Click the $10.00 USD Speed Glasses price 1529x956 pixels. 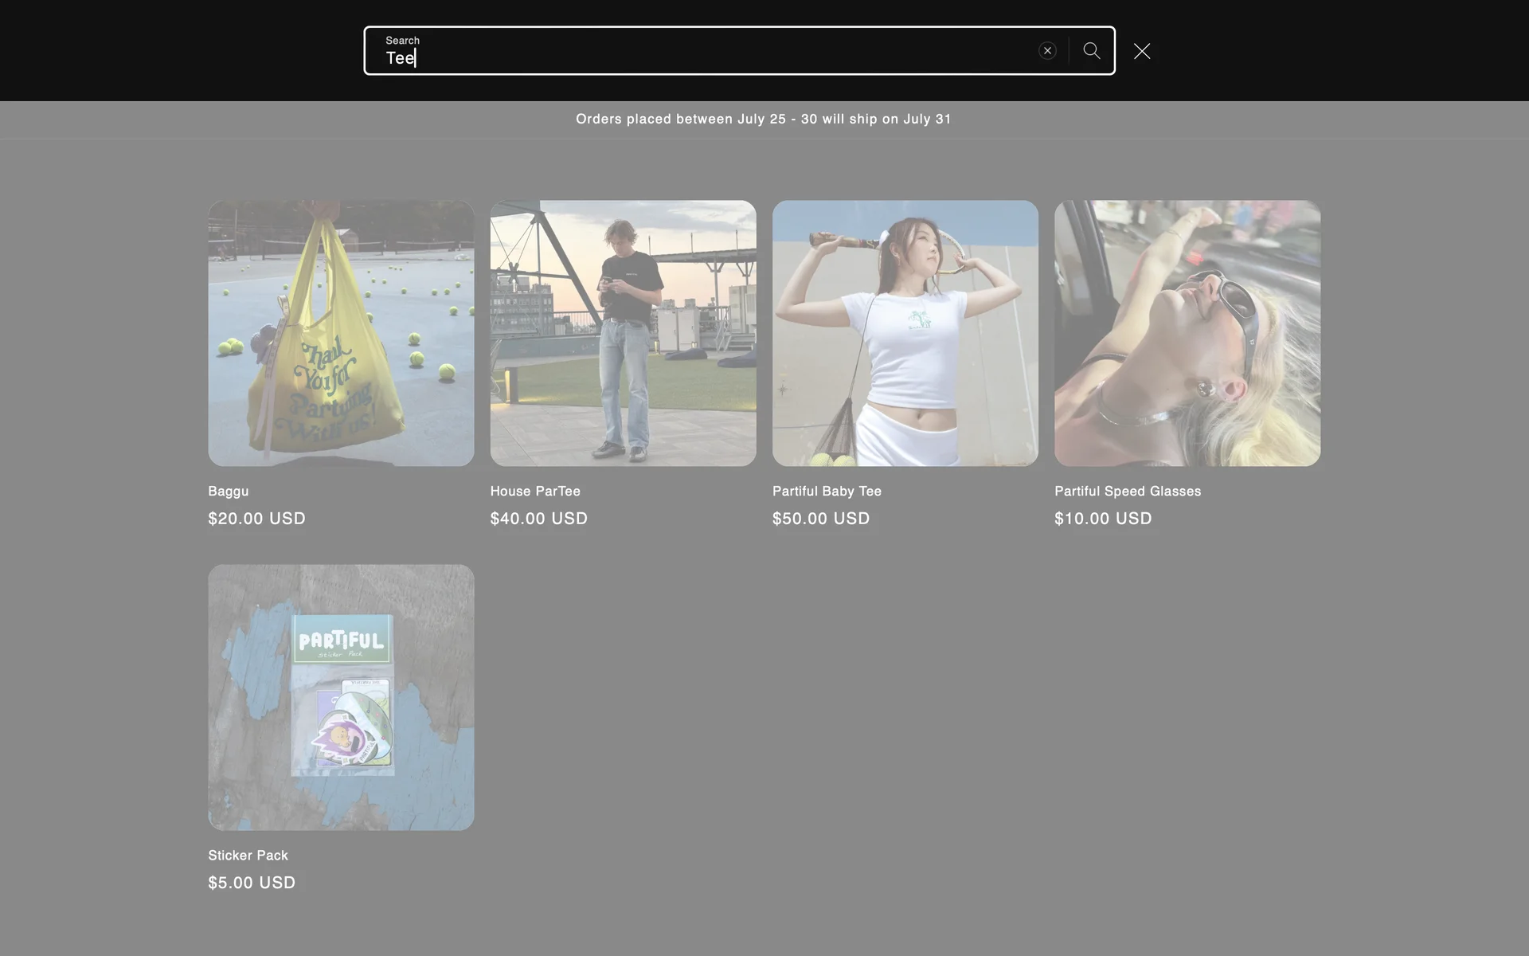(1103, 519)
